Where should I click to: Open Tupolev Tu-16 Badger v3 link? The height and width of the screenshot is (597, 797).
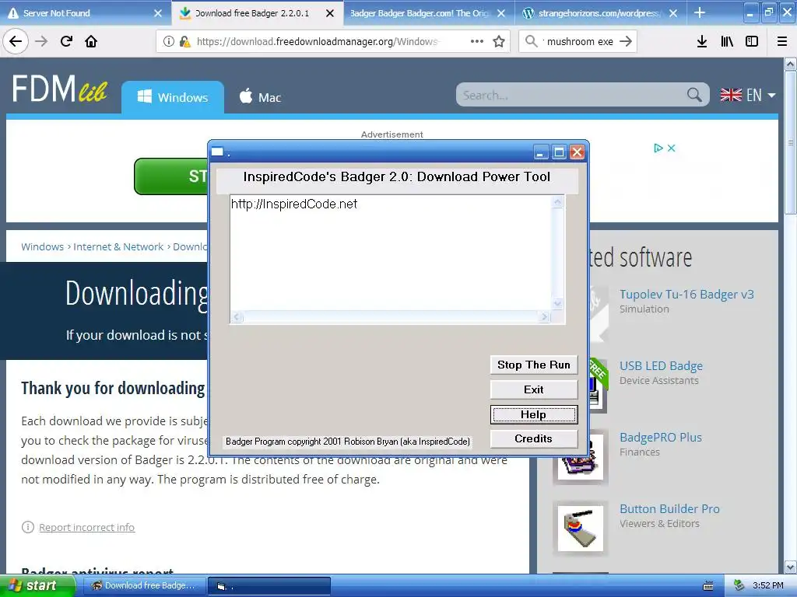pos(686,295)
